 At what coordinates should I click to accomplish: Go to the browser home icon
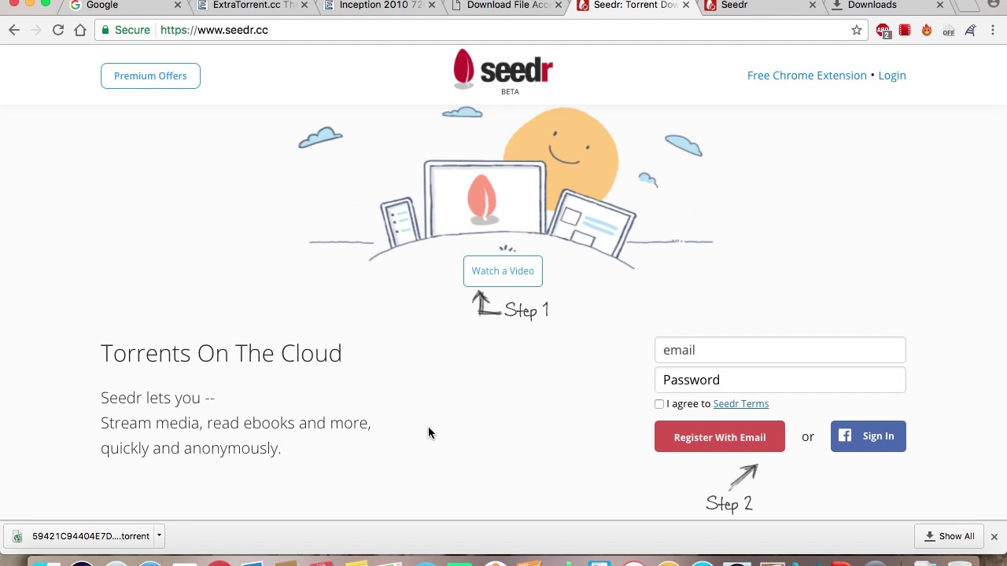point(80,30)
